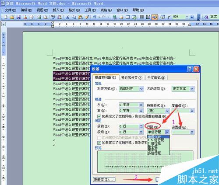This screenshot has height=185, width=219.
Task: Toggle 在相同样式的段落间不添加空格 checkbox
Action: pyautogui.click(x=99, y=138)
